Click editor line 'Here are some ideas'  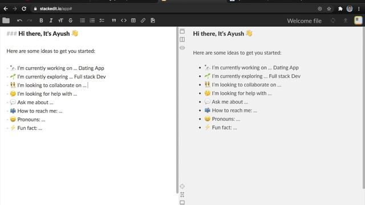click(x=51, y=51)
